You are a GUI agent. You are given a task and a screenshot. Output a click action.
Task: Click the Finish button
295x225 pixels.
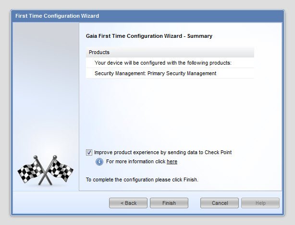169,203
